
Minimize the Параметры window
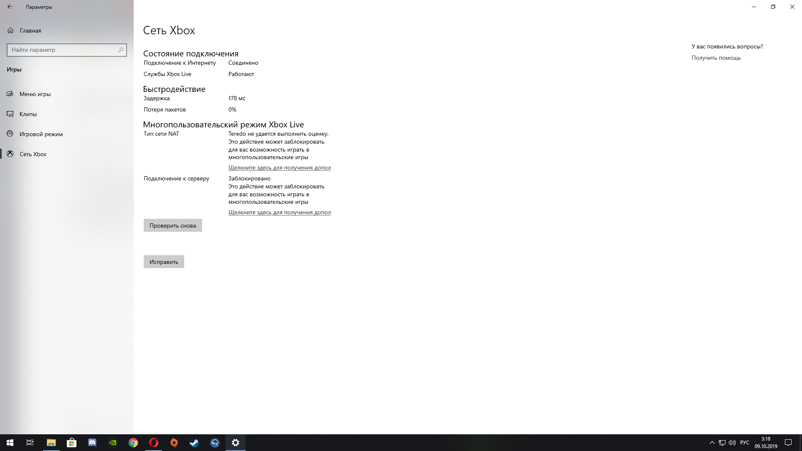754,7
